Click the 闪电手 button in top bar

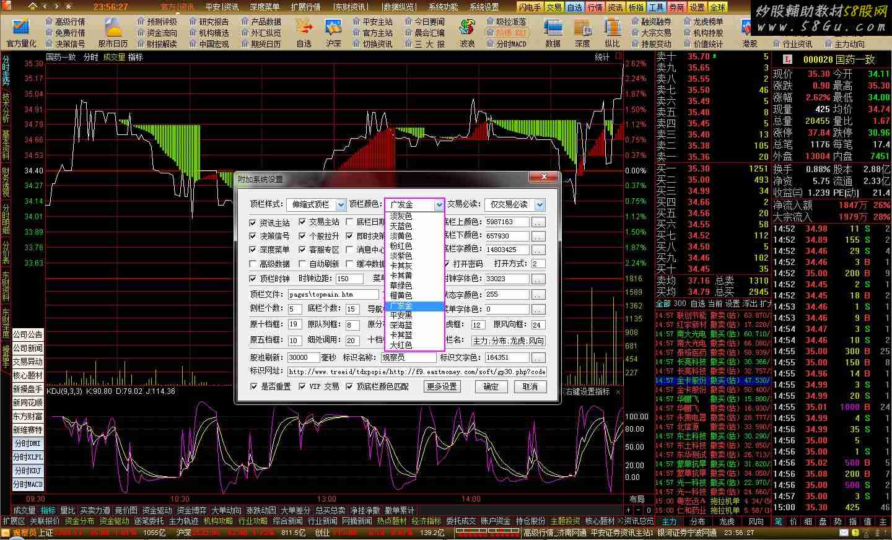pos(530,7)
